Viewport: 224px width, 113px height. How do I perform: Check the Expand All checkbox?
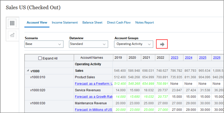click(40, 58)
